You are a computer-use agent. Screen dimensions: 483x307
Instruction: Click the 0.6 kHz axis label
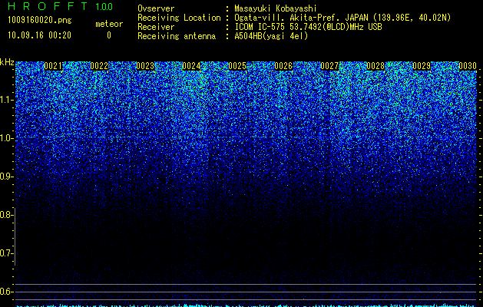pos(6,292)
